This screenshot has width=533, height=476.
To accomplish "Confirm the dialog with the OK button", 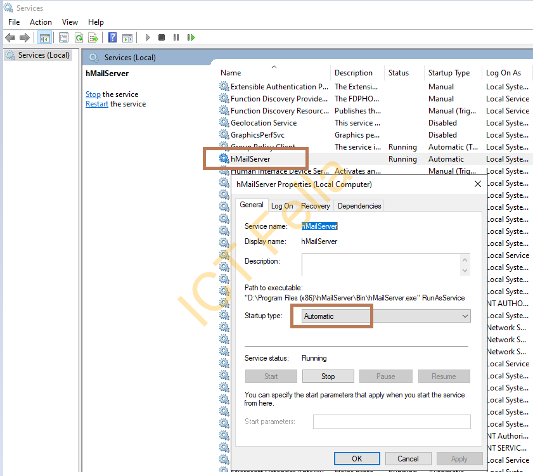I will 357,459.
